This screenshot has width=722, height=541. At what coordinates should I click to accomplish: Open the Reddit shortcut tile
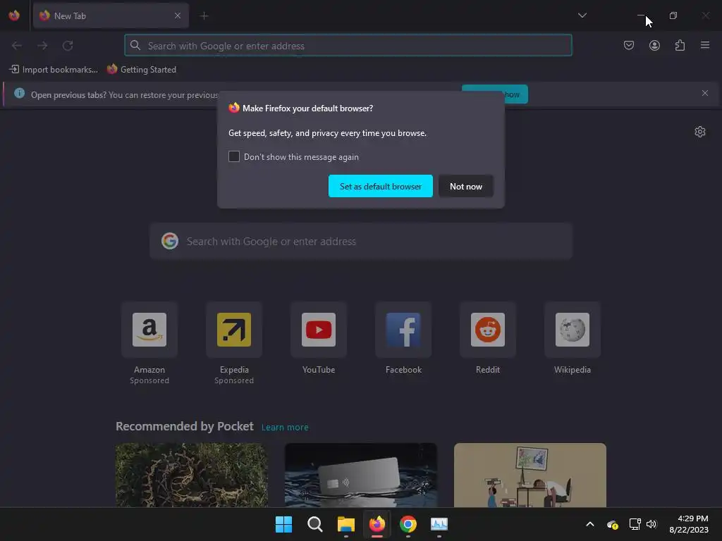click(x=488, y=330)
